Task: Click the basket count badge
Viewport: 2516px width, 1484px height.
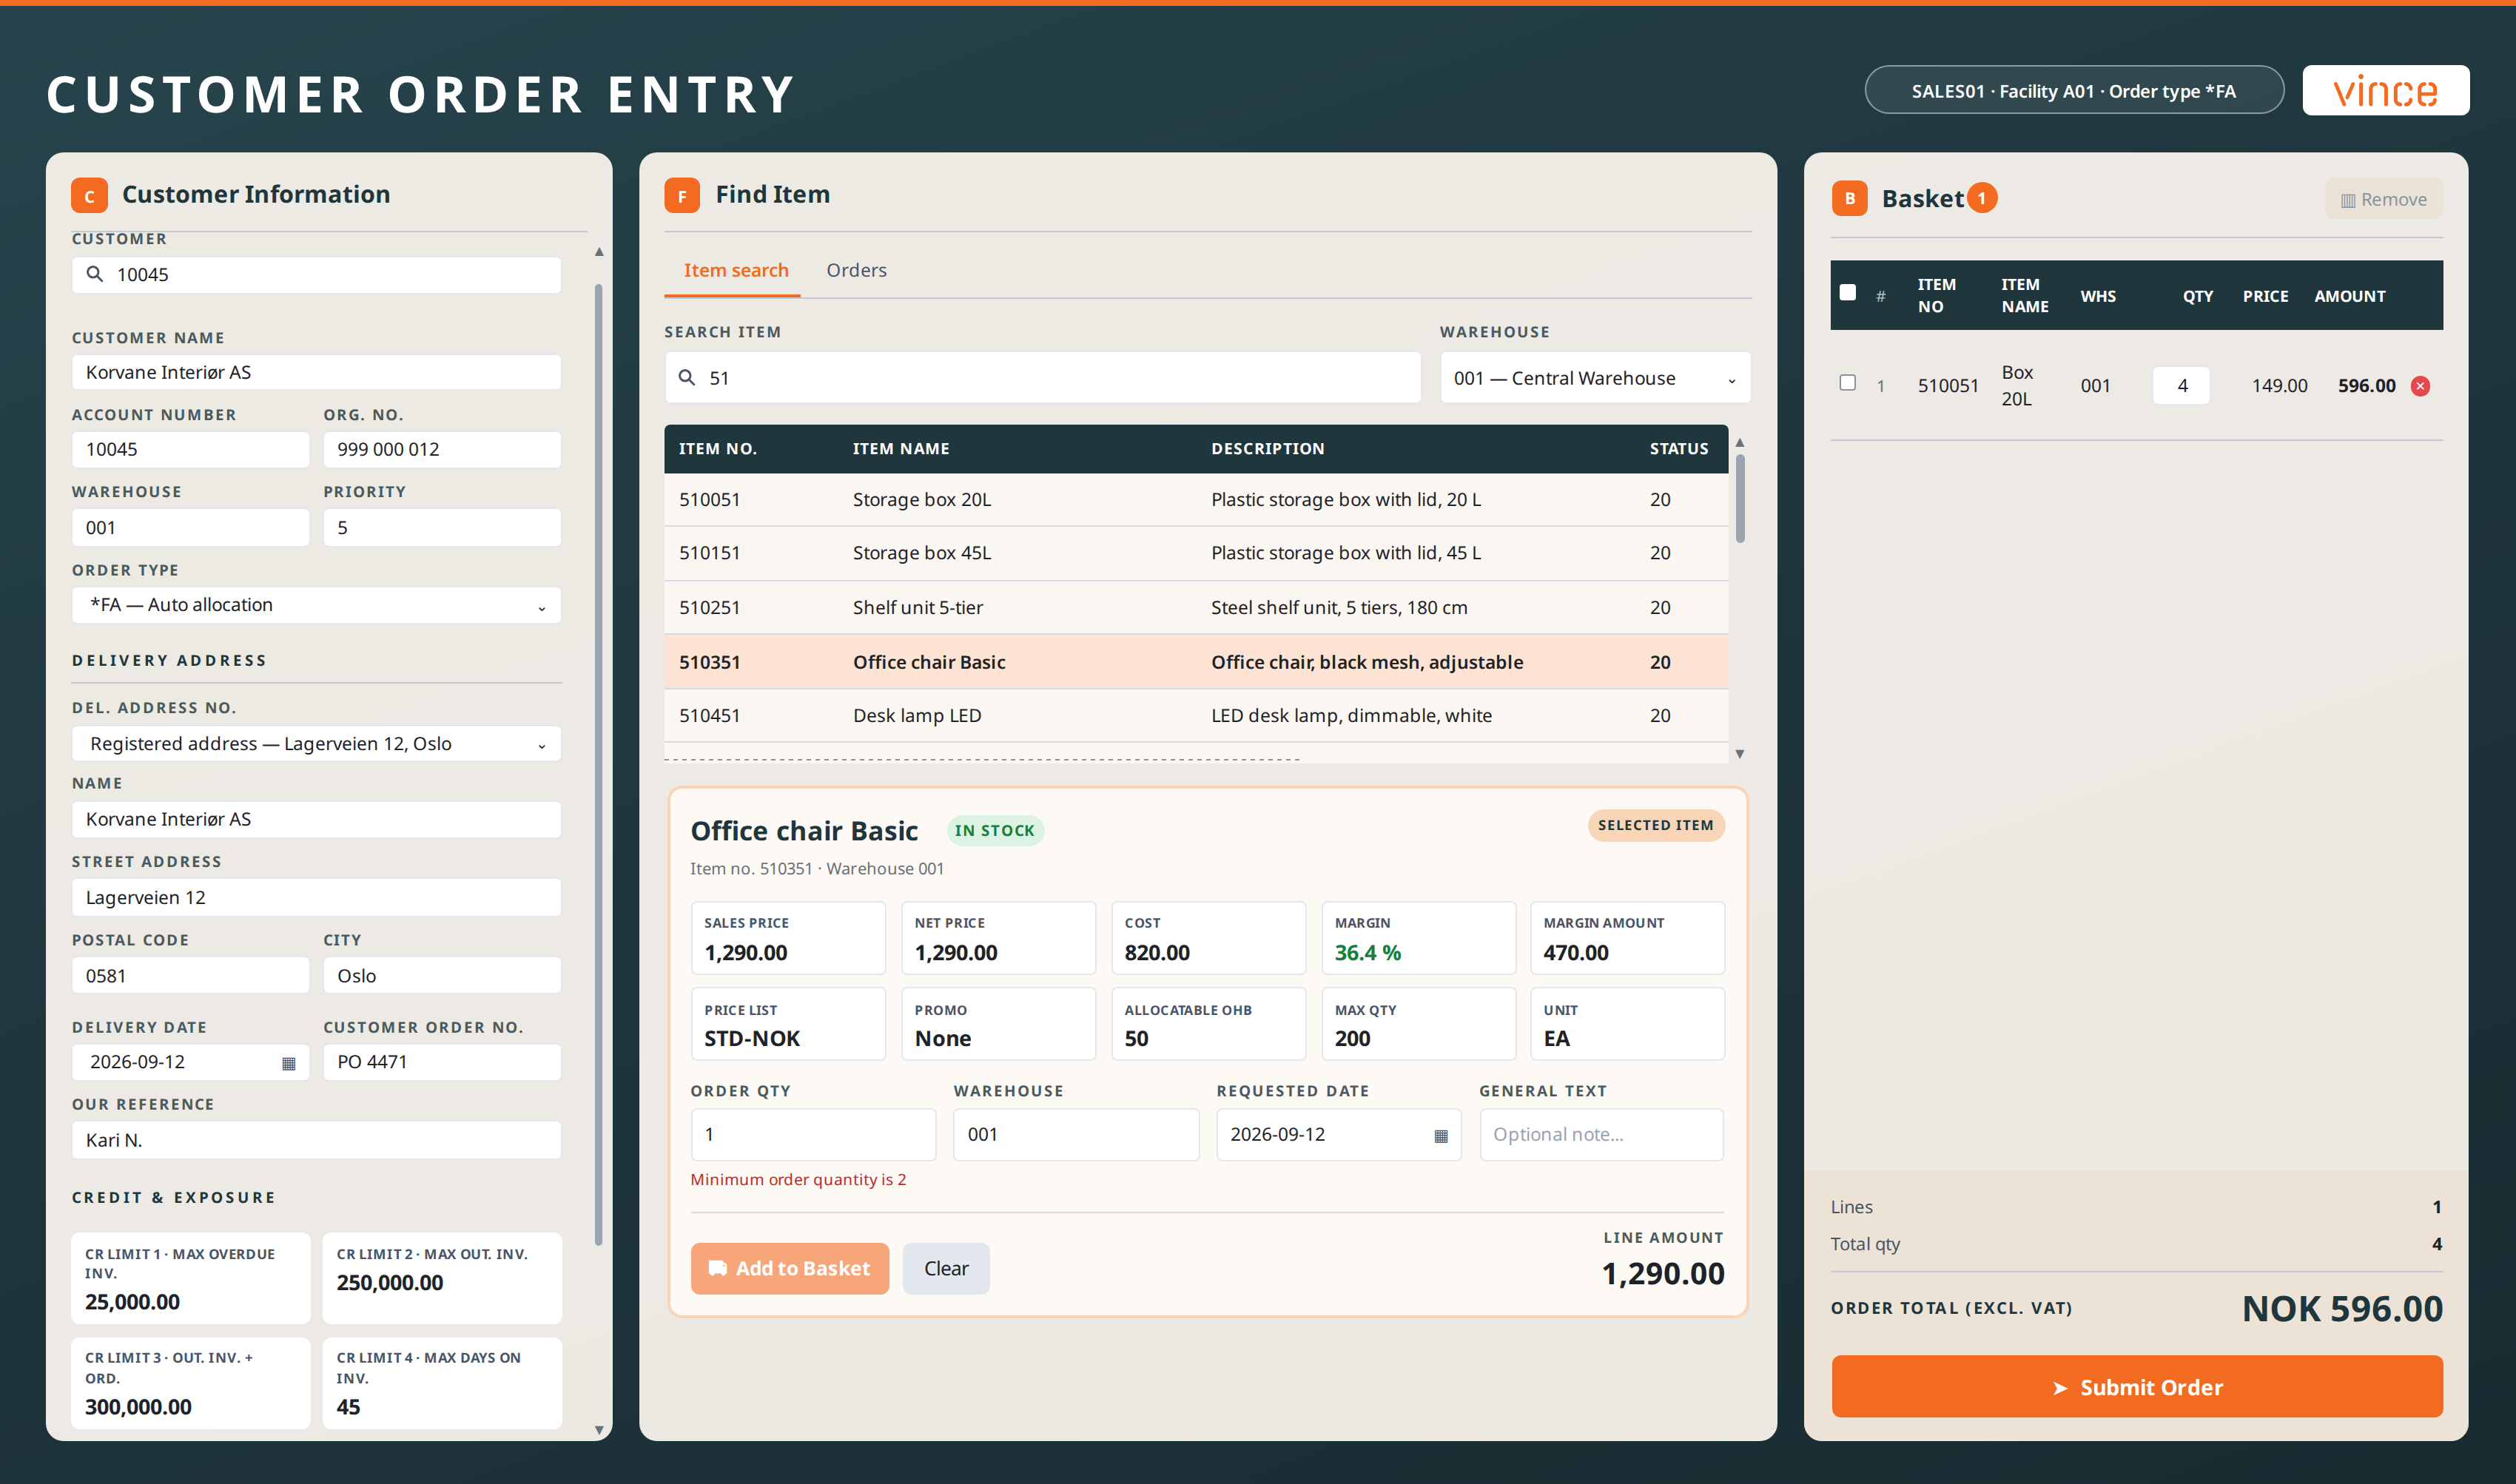Action: [x=1982, y=198]
